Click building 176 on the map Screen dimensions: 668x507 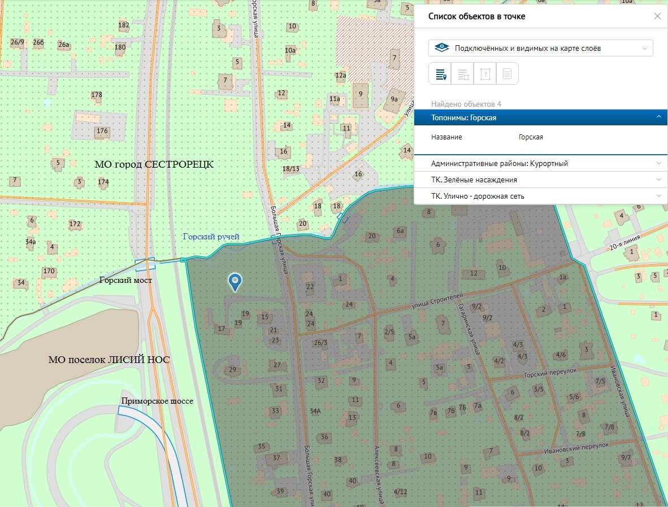pos(102,131)
